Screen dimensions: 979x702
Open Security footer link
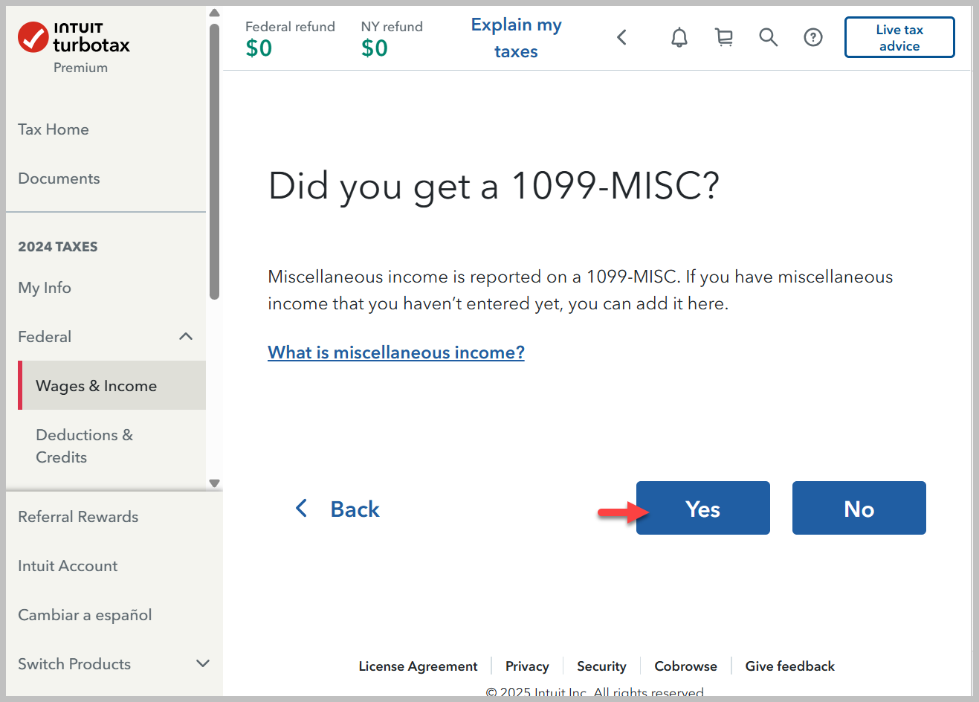[601, 666]
